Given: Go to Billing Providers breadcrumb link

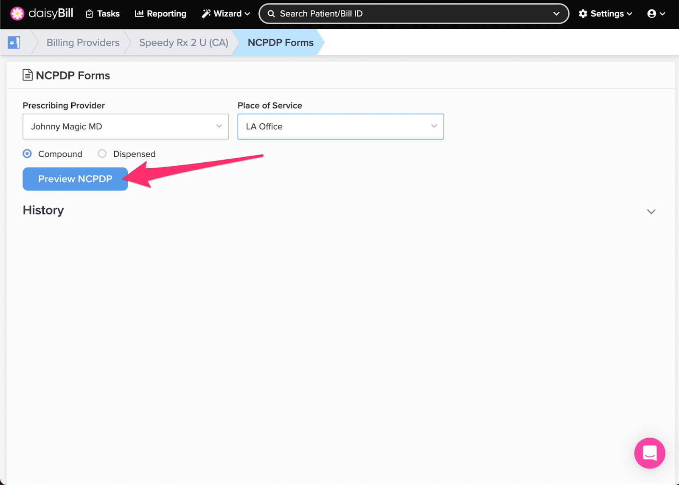Looking at the screenshot, I should pyautogui.click(x=83, y=42).
